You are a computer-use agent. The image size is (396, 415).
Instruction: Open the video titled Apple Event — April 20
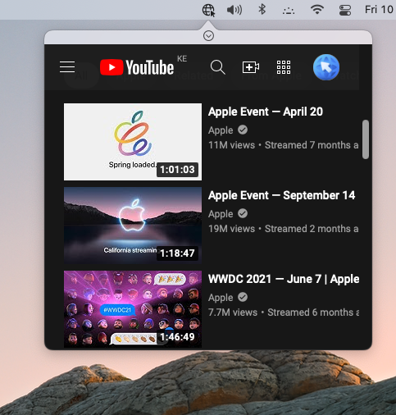tap(266, 112)
